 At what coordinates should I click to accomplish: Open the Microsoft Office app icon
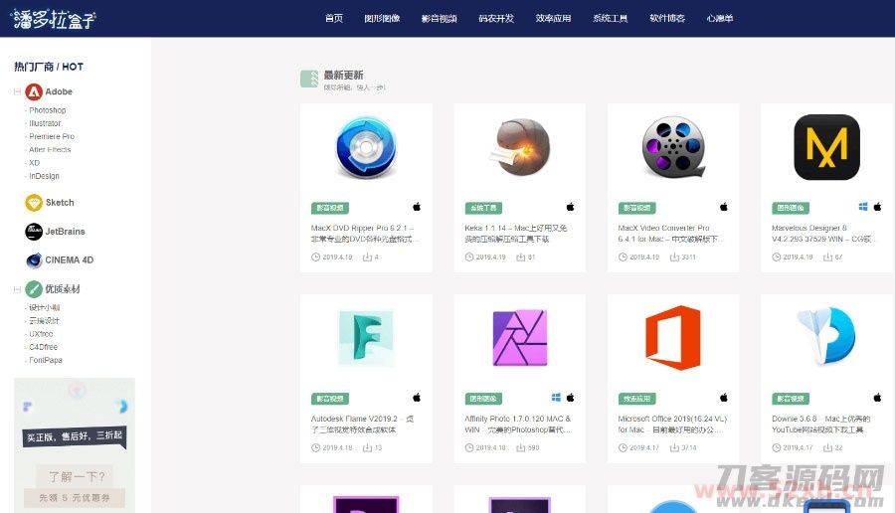pyautogui.click(x=673, y=337)
